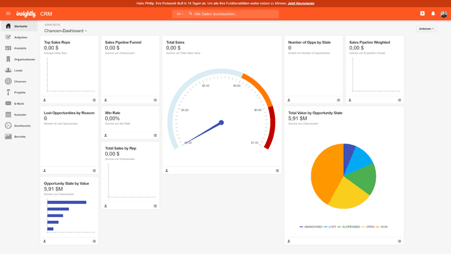Click the plus quick-add icon

(422, 13)
